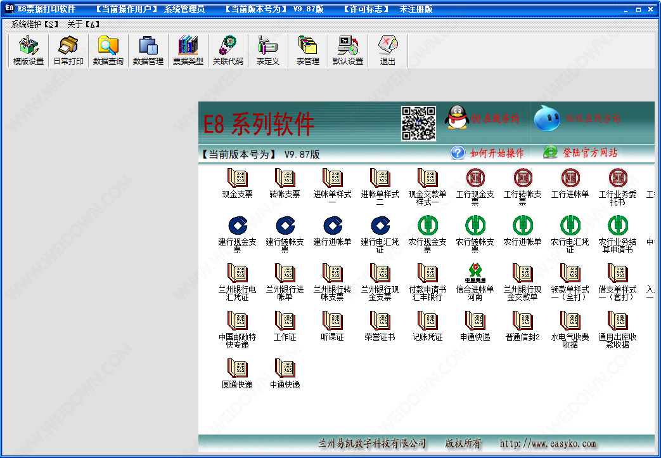Screen dimensions: 661x458
Task: Click the http://www.easyko.com footer link
Action: click(x=548, y=443)
